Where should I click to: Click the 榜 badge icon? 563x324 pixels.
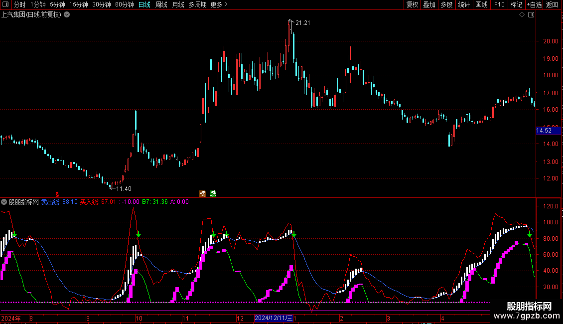202,193
